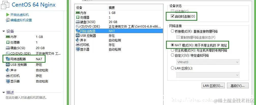Select the 打印机 printer icon in device list
Screen dimensions: 256x105
[x=78, y=45]
